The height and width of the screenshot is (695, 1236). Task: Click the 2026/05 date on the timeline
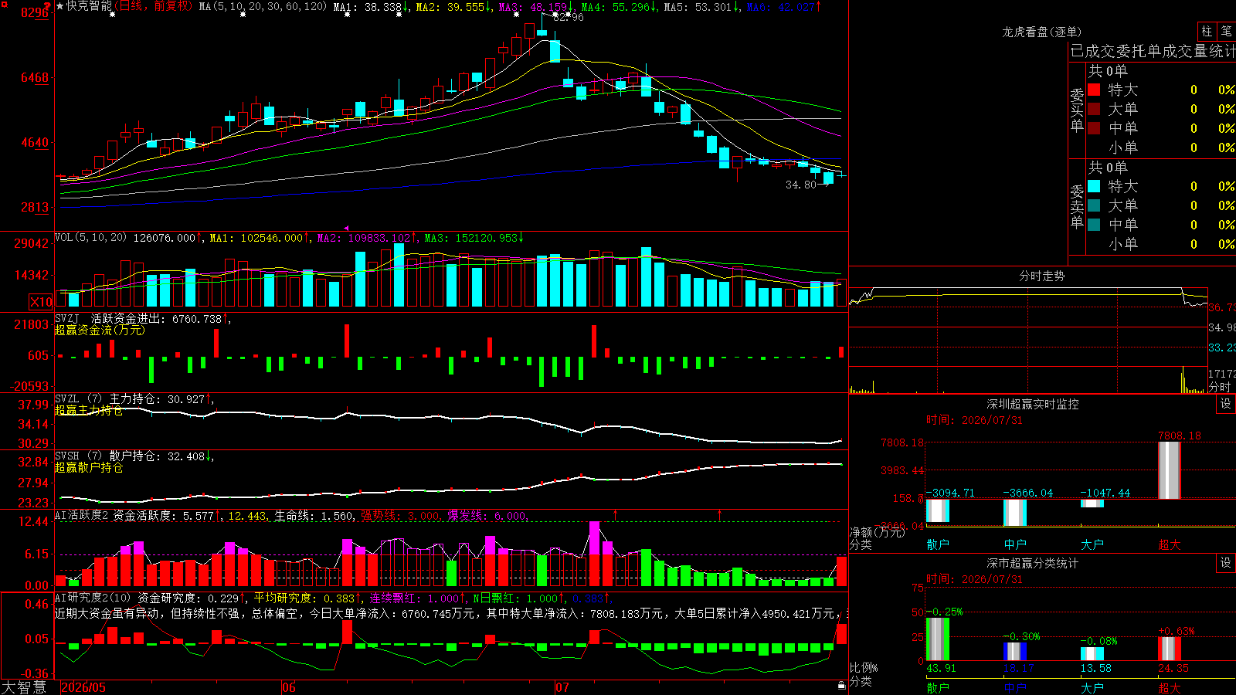83,687
